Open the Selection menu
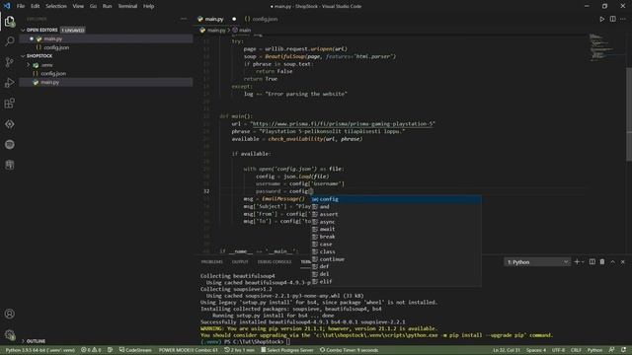Viewport: 632px width, 355px height. pyautogui.click(x=56, y=6)
